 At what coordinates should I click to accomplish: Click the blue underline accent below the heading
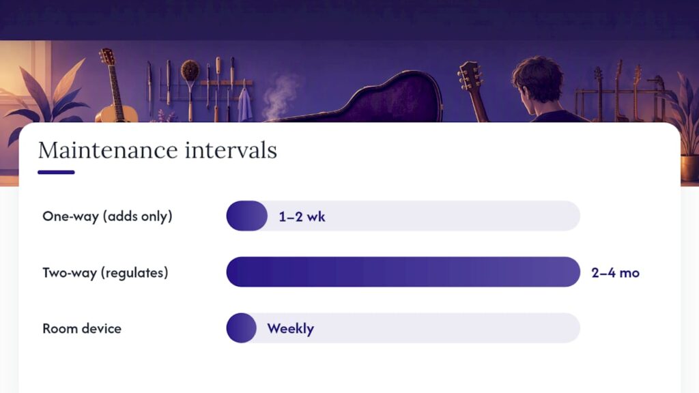click(56, 173)
